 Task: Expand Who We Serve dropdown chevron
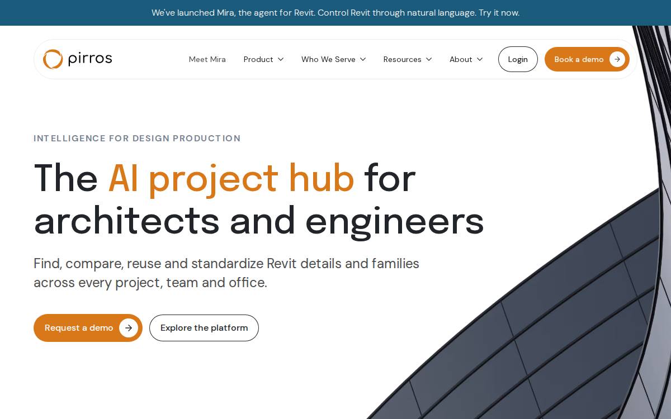tap(363, 59)
